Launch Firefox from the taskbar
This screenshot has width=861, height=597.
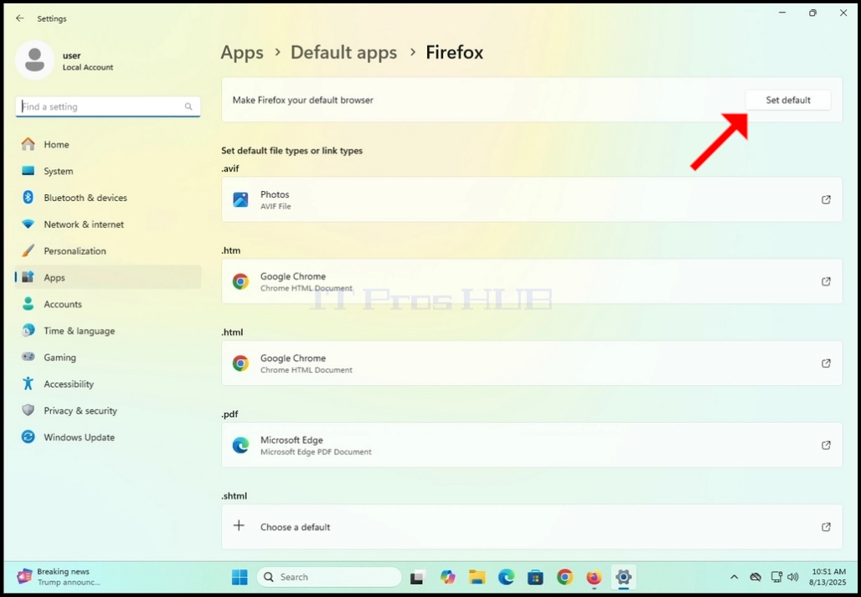click(x=594, y=577)
